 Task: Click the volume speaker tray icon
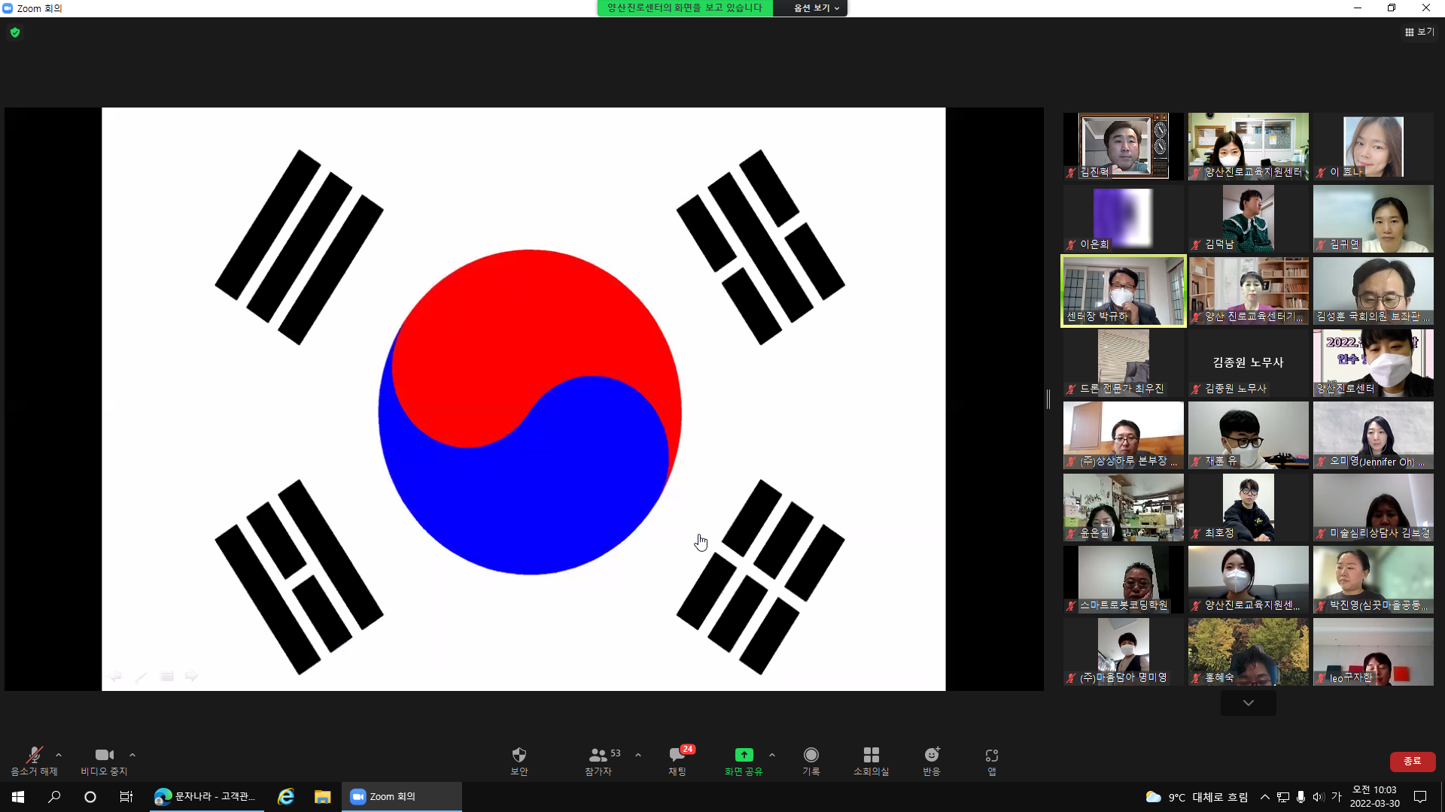coord(1318,797)
